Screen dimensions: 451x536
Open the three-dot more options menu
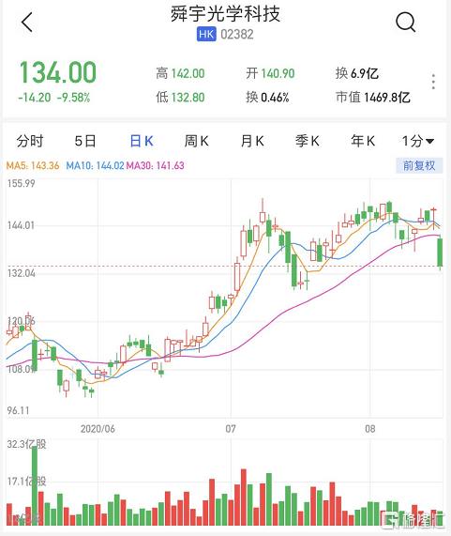click(433, 82)
